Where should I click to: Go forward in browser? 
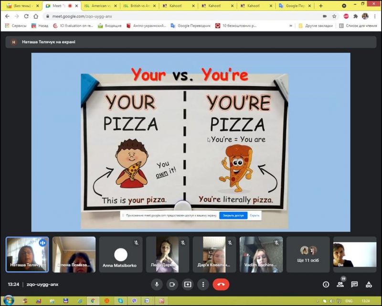[17, 16]
